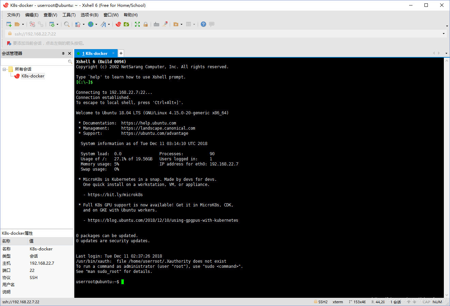Click the terminal scrollbar up arrow

click(447, 60)
